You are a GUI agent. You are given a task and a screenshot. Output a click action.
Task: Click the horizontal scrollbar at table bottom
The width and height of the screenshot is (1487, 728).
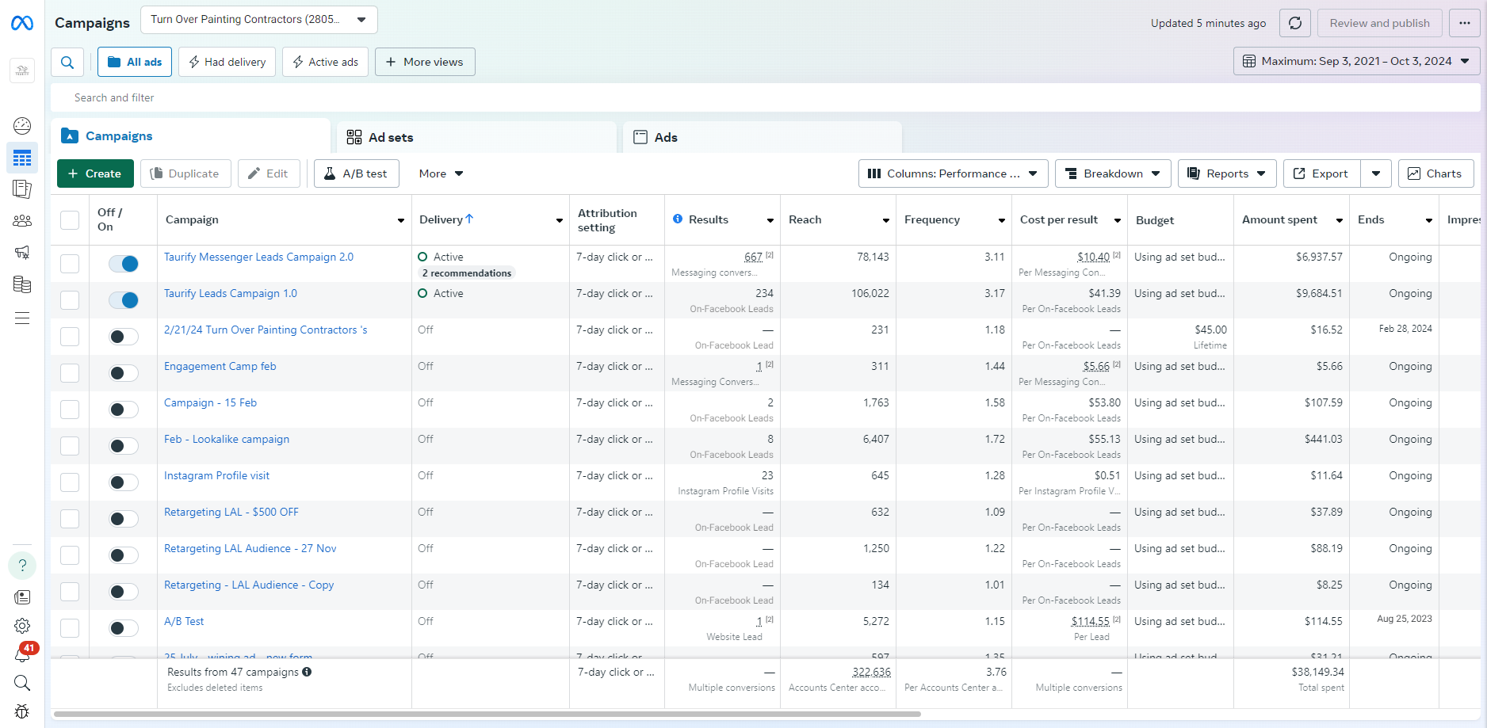coord(487,715)
